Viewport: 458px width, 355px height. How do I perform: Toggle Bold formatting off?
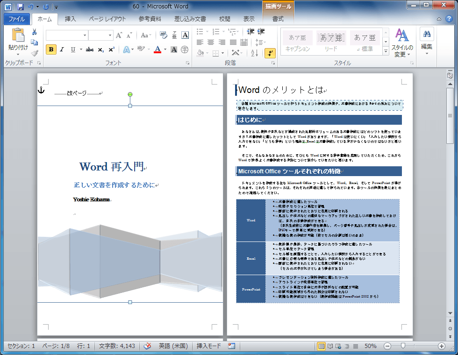click(51, 50)
